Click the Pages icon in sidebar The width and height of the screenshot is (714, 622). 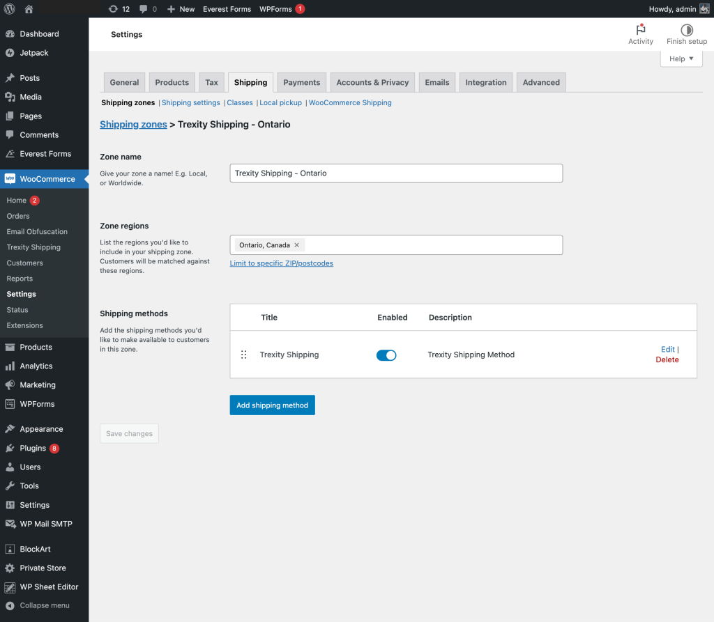click(10, 116)
